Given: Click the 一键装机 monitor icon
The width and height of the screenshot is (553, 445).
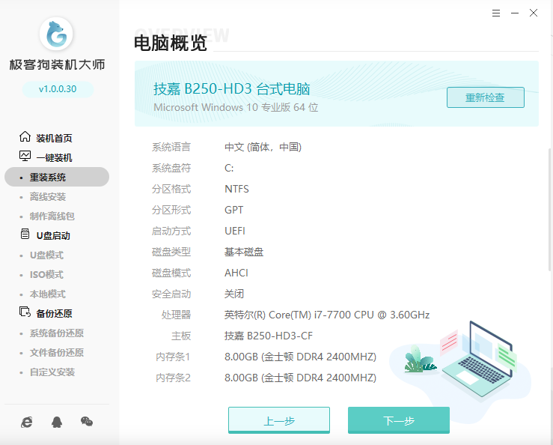Looking at the screenshot, I should 25,156.
